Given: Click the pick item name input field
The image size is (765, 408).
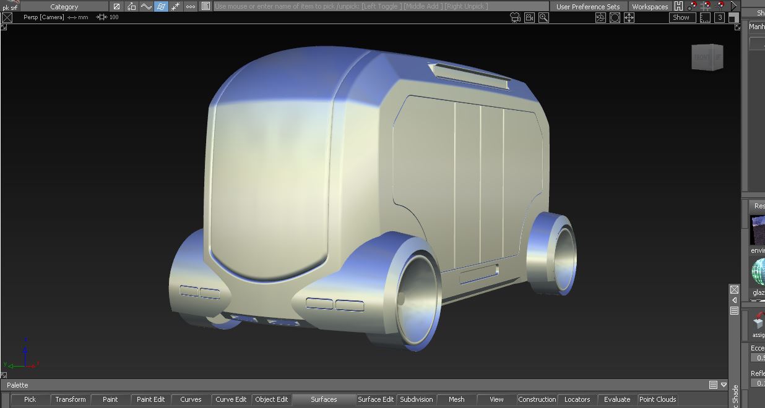Looking at the screenshot, I should tap(381, 6).
